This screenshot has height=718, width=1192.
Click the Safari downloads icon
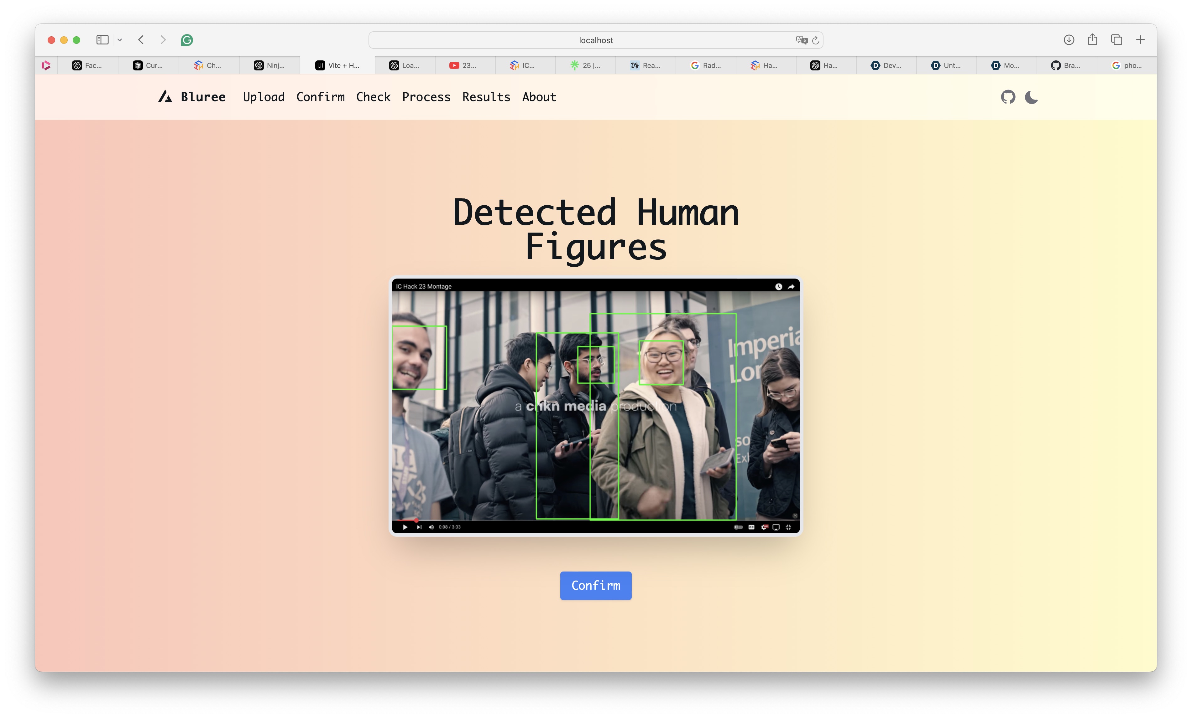(1069, 40)
